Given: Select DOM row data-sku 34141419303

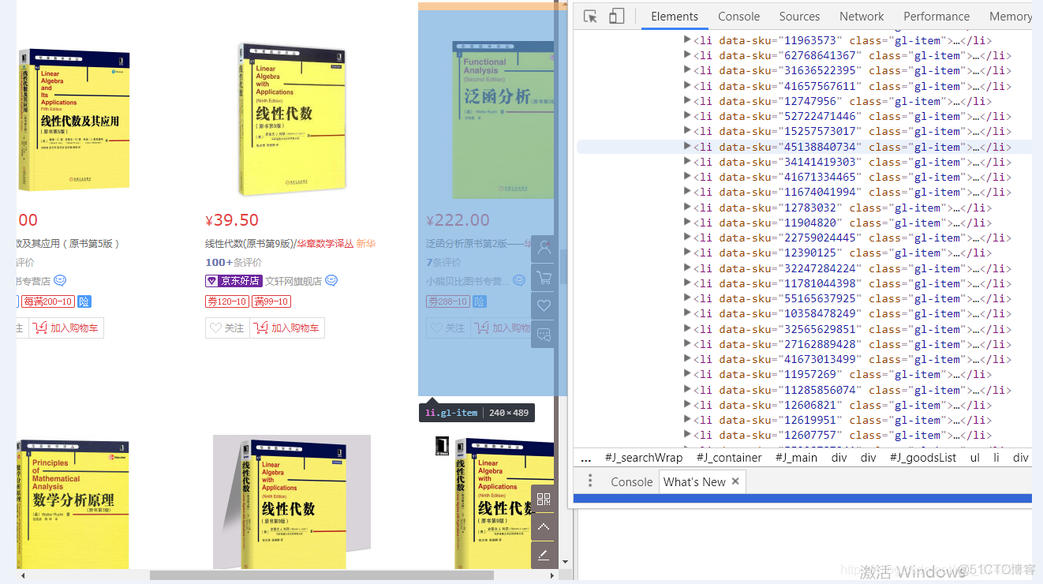Looking at the screenshot, I should [x=804, y=162].
